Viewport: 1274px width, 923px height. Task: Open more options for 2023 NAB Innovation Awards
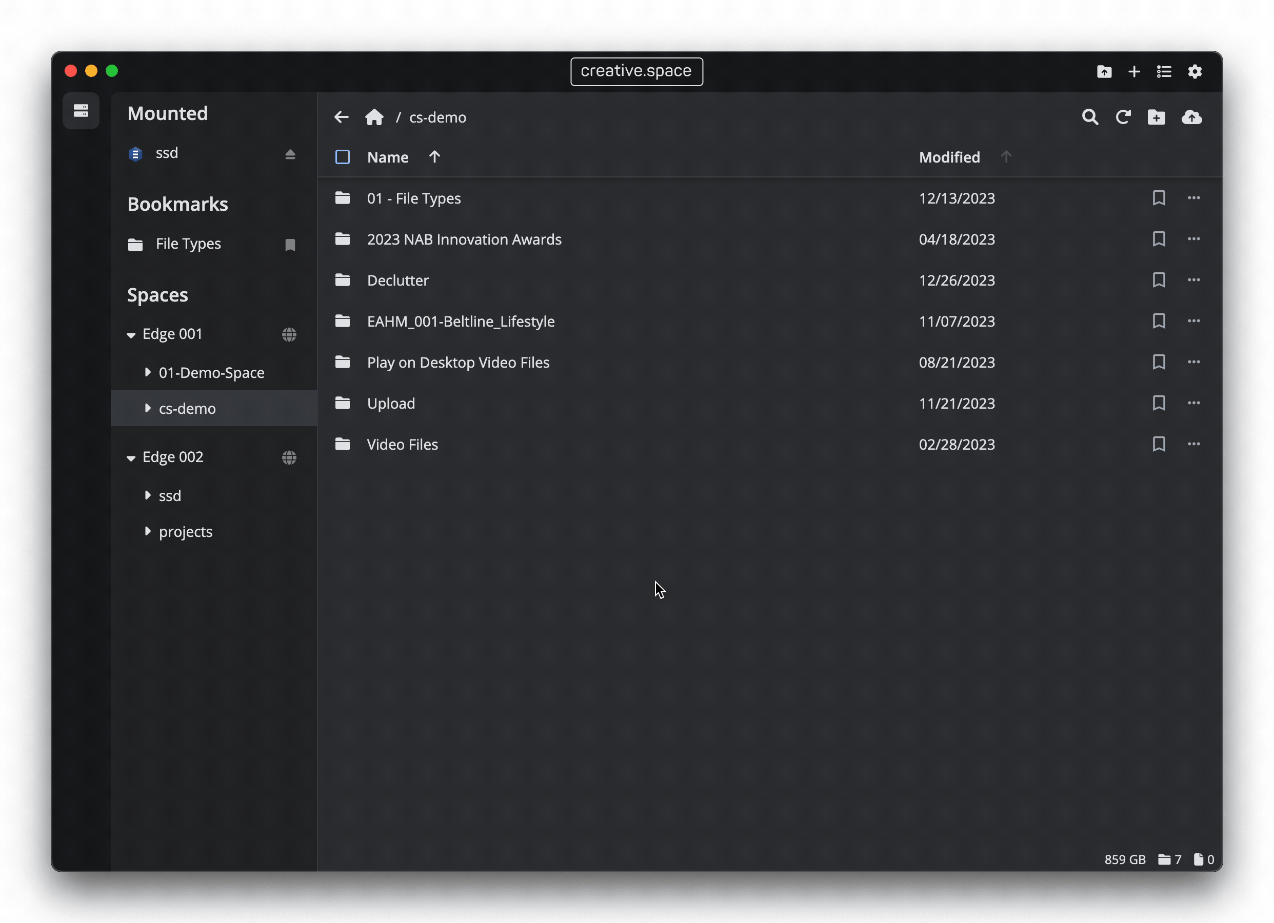[x=1193, y=239]
